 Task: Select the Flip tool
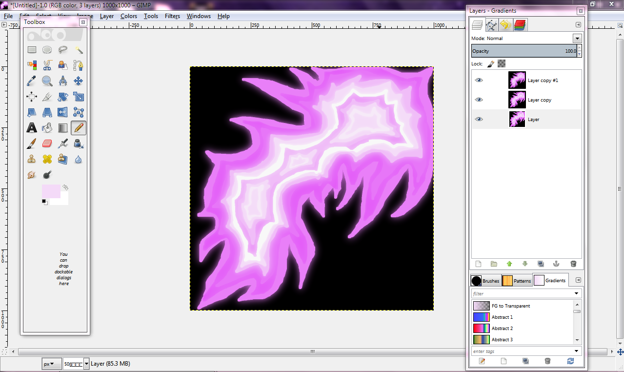pyautogui.click(x=63, y=112)
